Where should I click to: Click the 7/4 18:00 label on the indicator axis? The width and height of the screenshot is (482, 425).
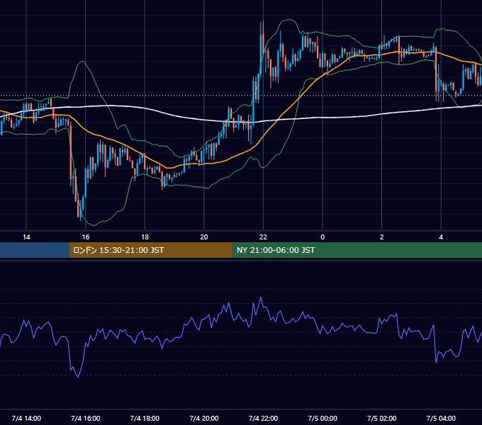145,418
